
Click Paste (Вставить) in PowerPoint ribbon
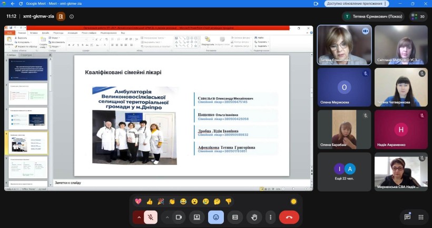(x=9, y=42)
